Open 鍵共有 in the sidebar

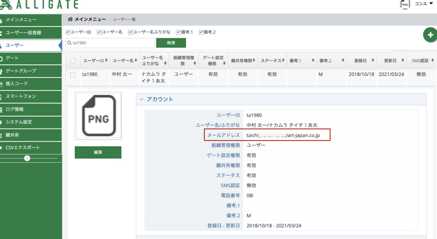point(30,135)
